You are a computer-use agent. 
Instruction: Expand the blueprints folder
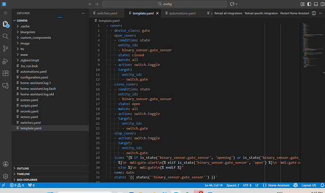50,32
